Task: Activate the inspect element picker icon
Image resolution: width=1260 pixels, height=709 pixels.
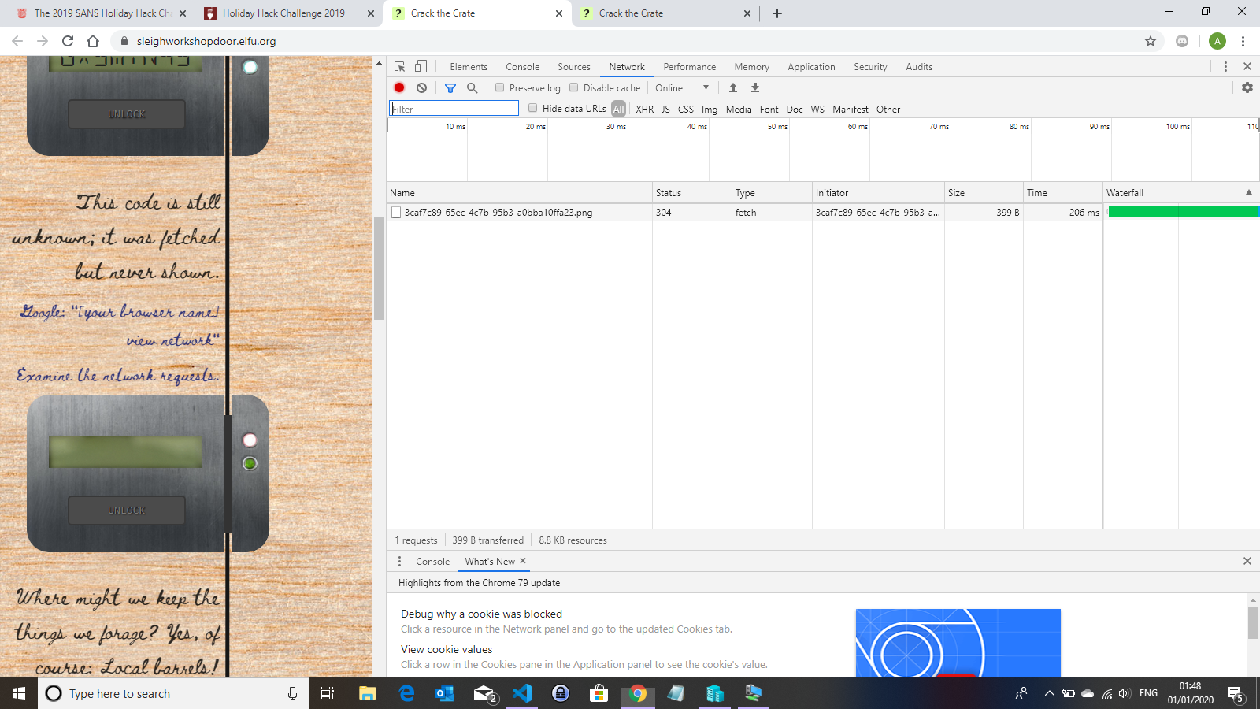Action: (400, 67)
